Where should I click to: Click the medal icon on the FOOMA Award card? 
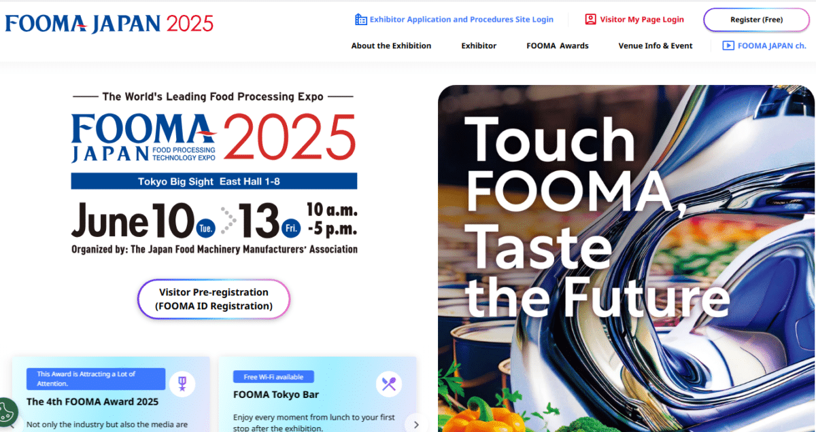click(x=182, y=384)
